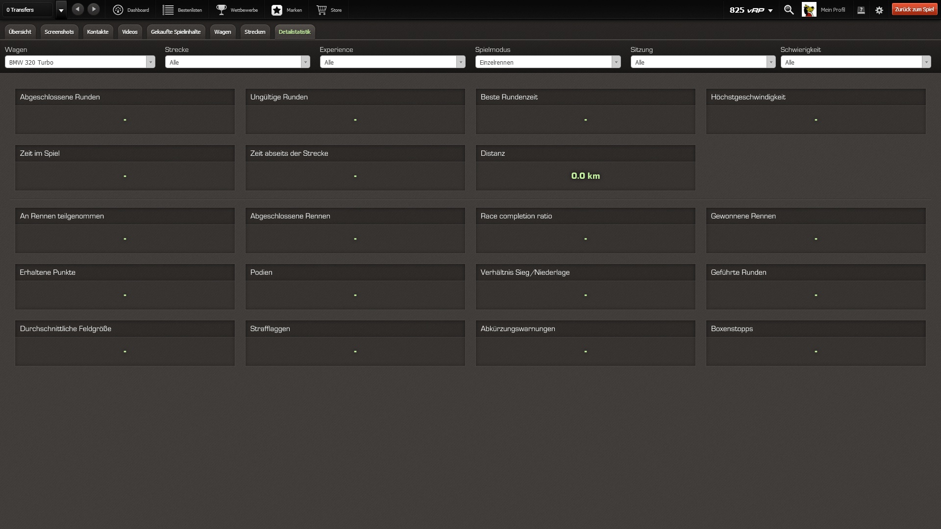Click the Dashboard gauge icon
941x529 pixels.
[x=118, y=10]
